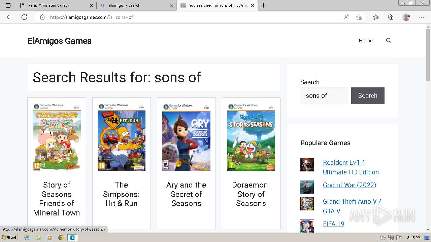Image resolution: width=431 pixels, height=242 pixels.
Task: Refresh the current page
Action: coord(24,17)
